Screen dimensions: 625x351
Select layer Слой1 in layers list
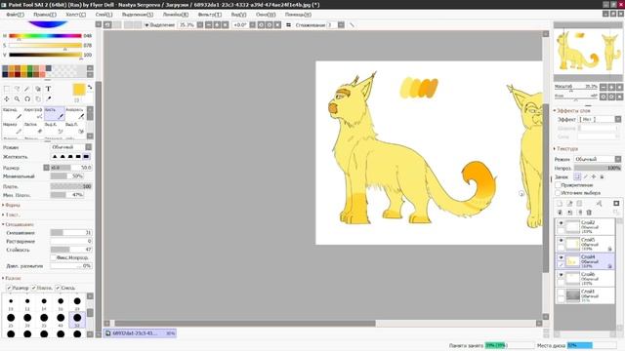click(585, 295)
